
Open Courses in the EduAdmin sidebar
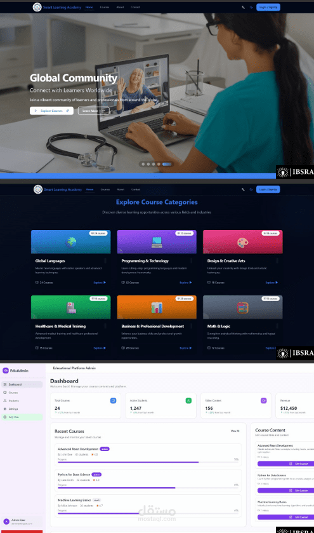22,393
